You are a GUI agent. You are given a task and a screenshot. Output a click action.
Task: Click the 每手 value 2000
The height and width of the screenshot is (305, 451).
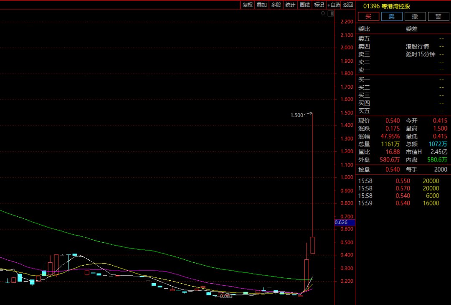(441, 169)
